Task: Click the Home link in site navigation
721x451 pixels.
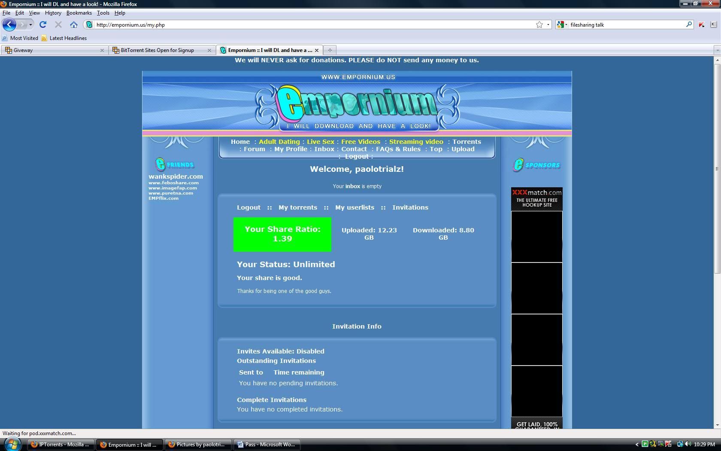Action: pos(240,142)
